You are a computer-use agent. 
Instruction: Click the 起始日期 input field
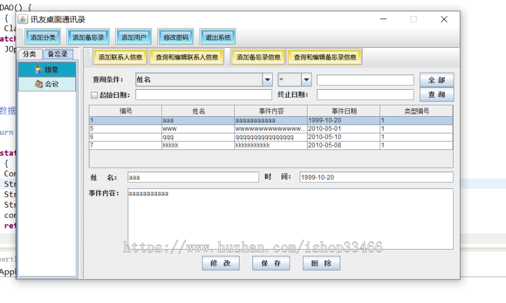(x=204, y=95)
